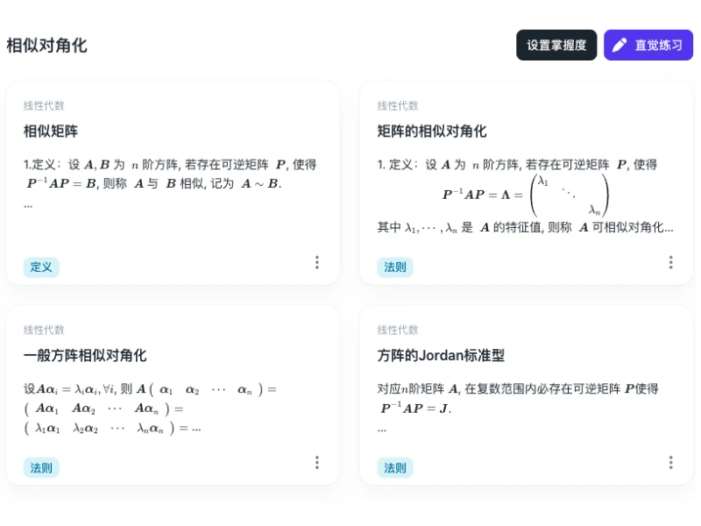
Task: Click the 设置掌握度 button
Action: [x=556, y=45]
